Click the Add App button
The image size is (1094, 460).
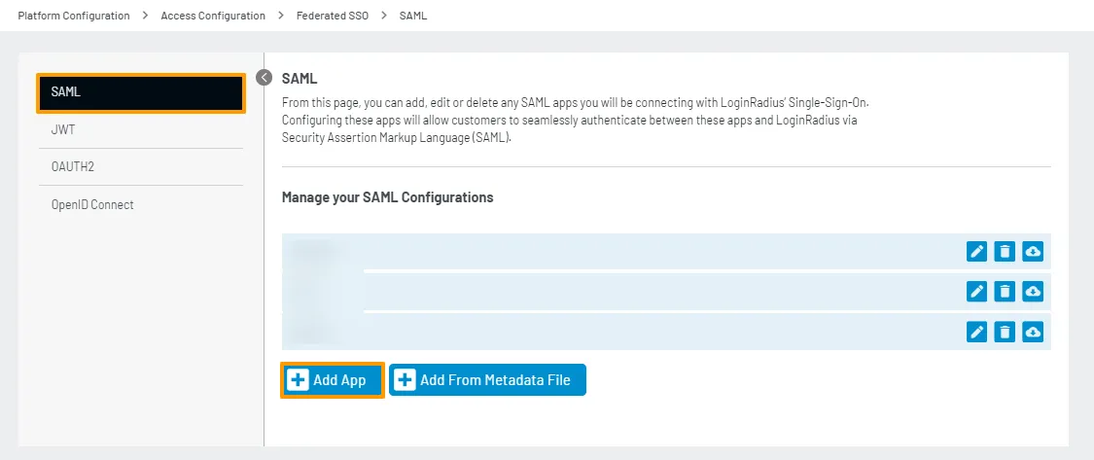click(x=332, y=380)
